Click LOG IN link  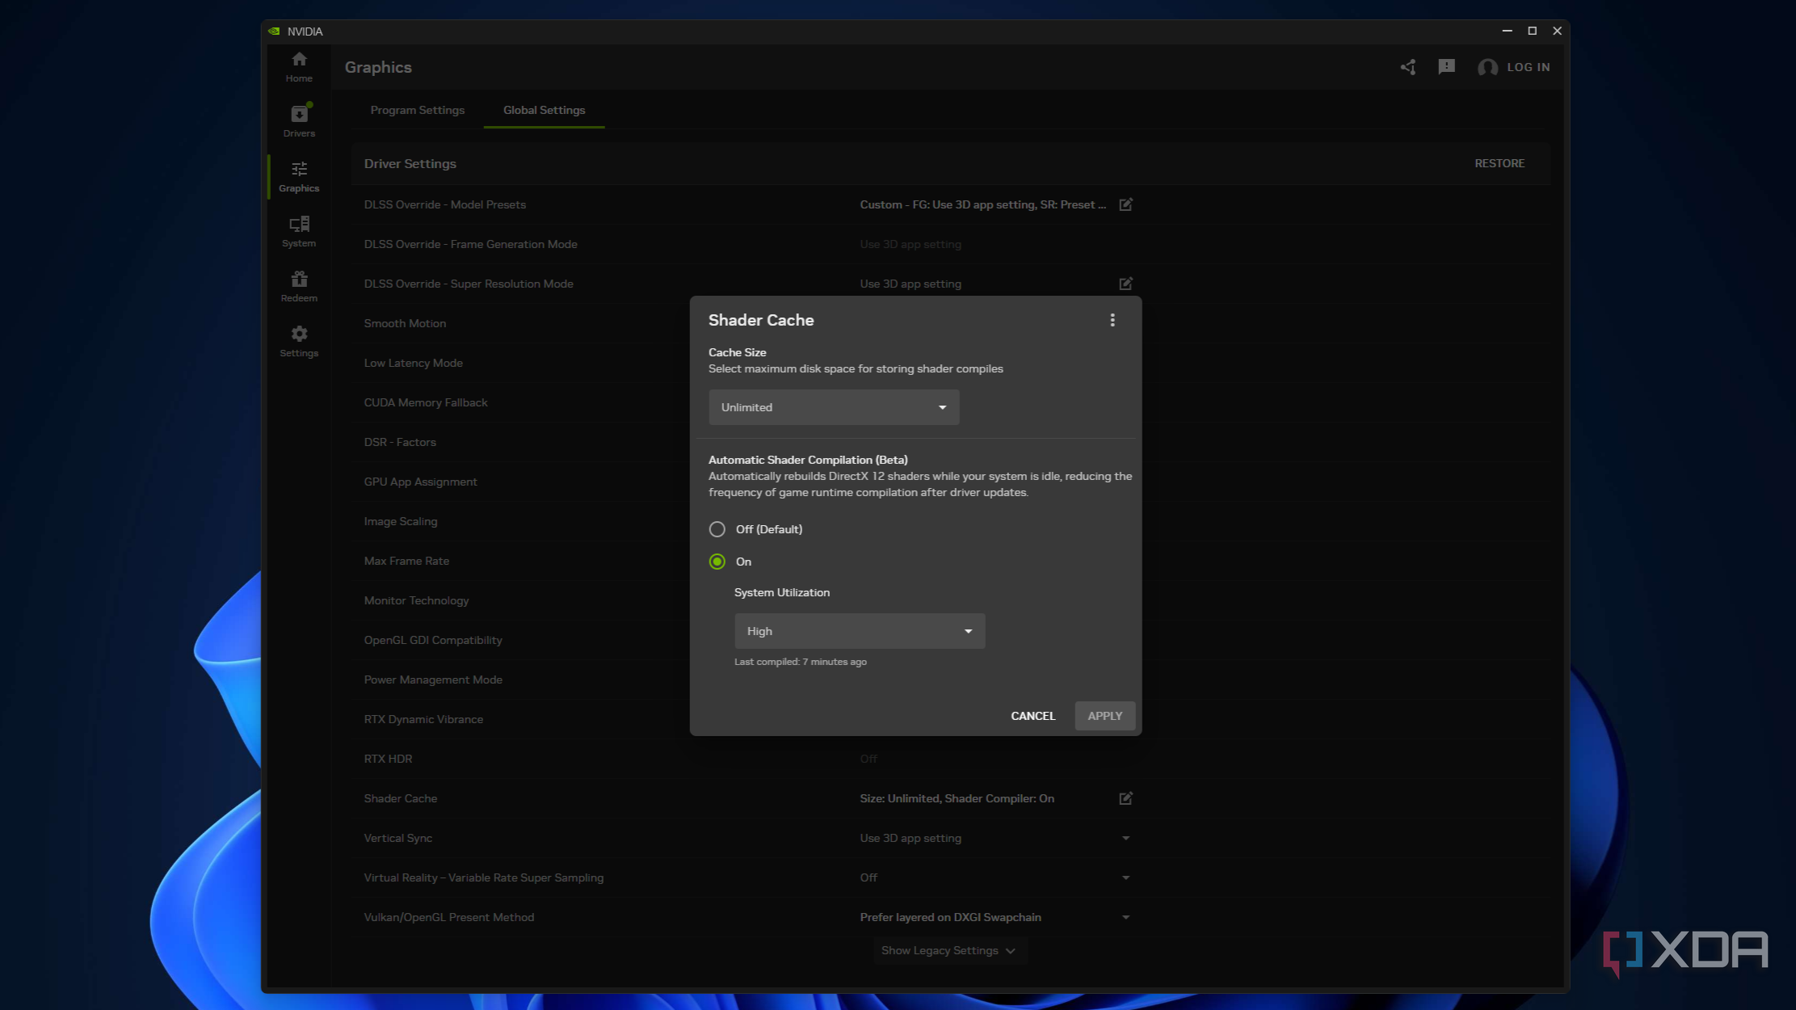tap(1529, 67)
